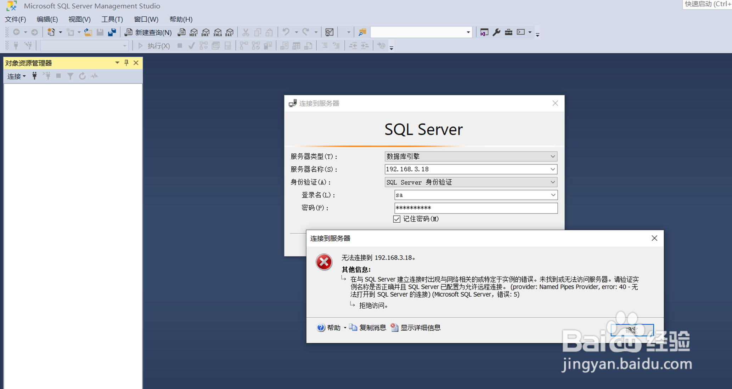Click the Save All disks icon

coord(112,33)
